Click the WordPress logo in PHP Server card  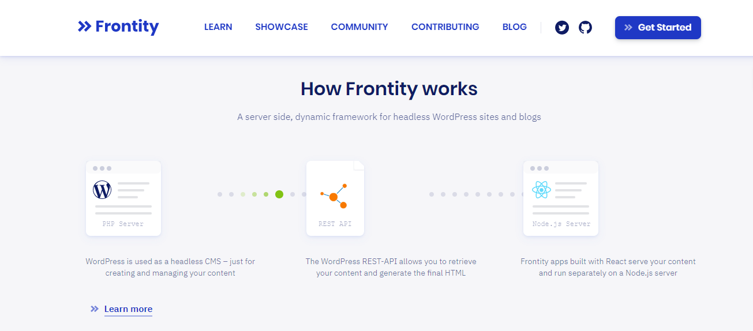(102, 190)
